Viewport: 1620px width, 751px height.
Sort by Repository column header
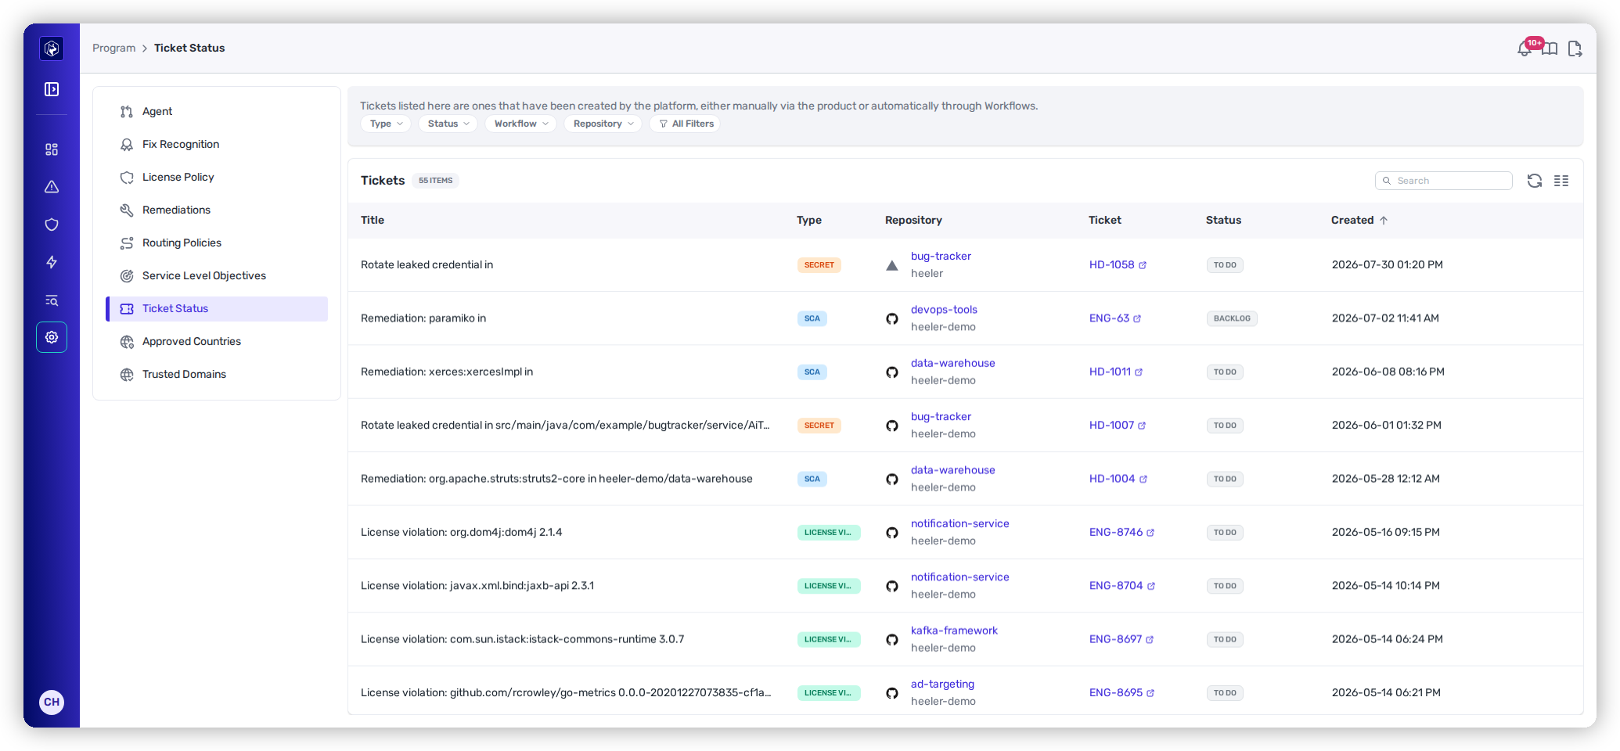[x=913, y=221]
